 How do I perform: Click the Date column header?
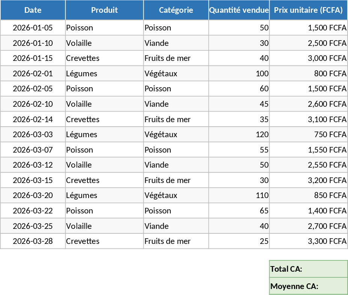coord(33,10)
